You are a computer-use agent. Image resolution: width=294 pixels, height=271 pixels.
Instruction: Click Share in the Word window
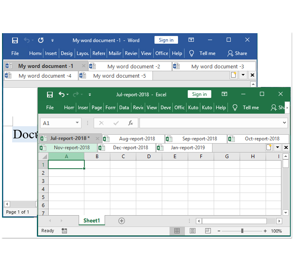tap(237, 53)
